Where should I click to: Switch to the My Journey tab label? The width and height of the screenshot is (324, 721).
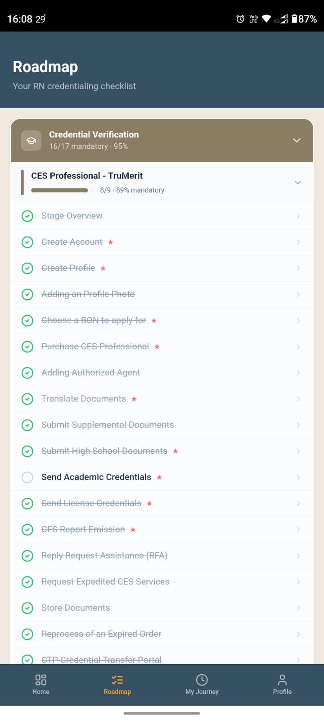click(202, 692)
